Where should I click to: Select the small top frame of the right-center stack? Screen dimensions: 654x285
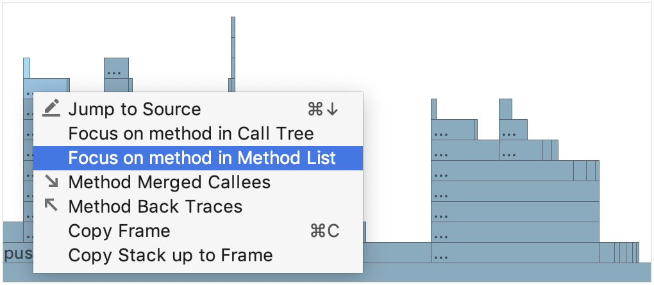point(433,108)
